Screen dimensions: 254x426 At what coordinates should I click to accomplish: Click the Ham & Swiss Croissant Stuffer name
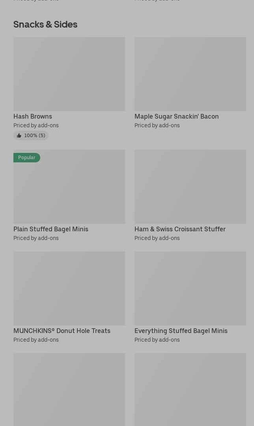pyautogui.click(x=180, y=229)
